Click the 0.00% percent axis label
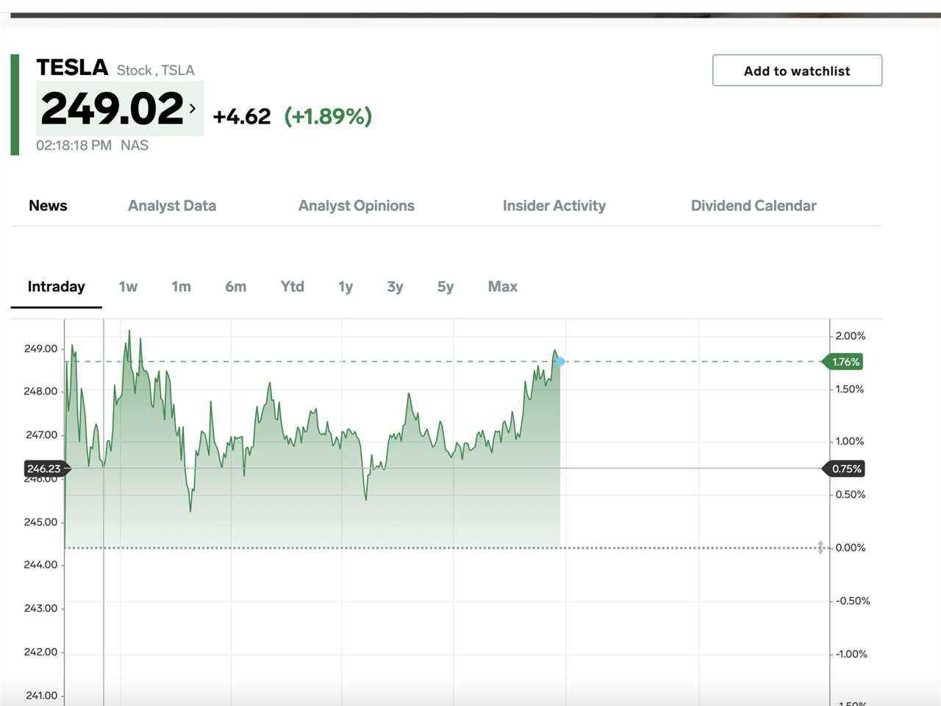This screenshot has height=706, width=941. pos(851,548)
